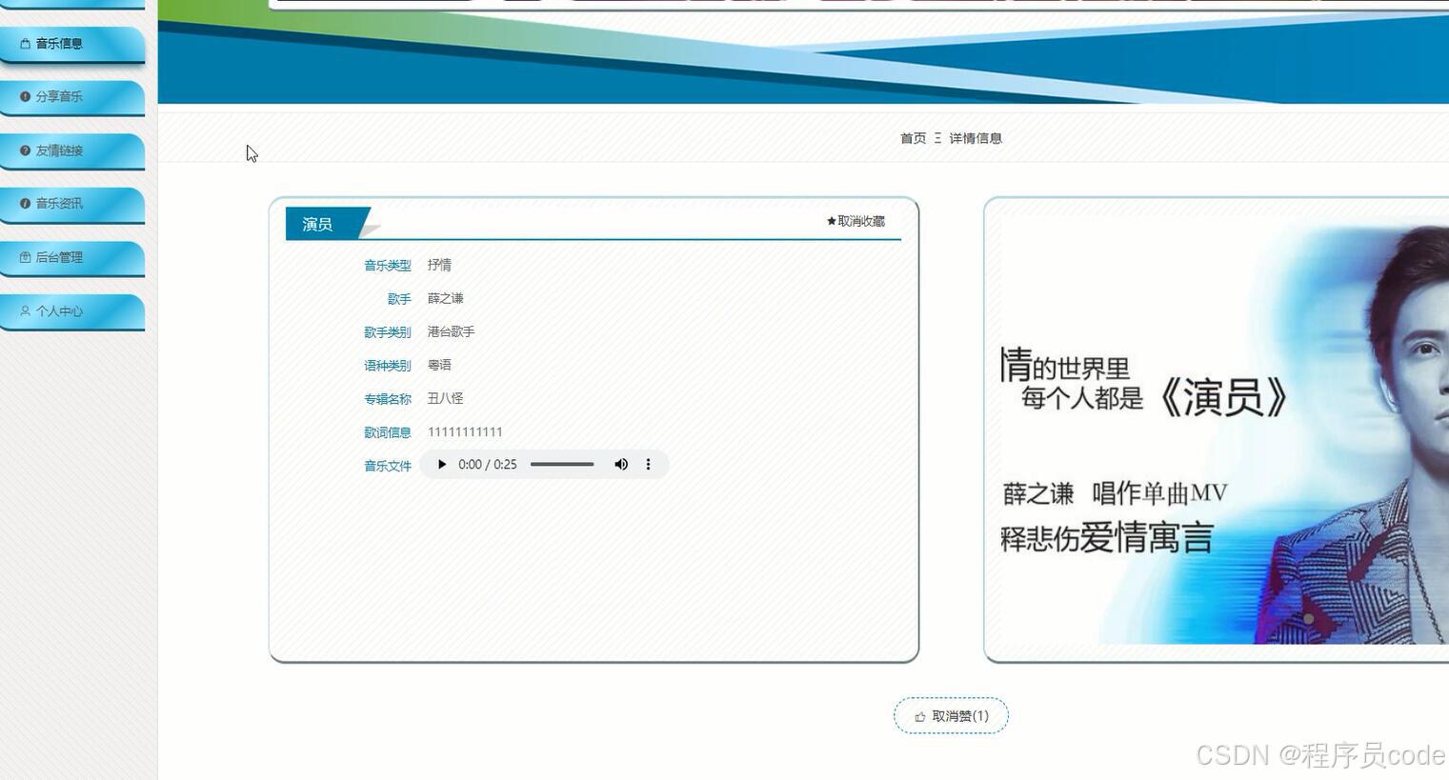Screen dimensions: 1449x780
Task: Mute the audio with the speaker icon
Action: (621, 464)
